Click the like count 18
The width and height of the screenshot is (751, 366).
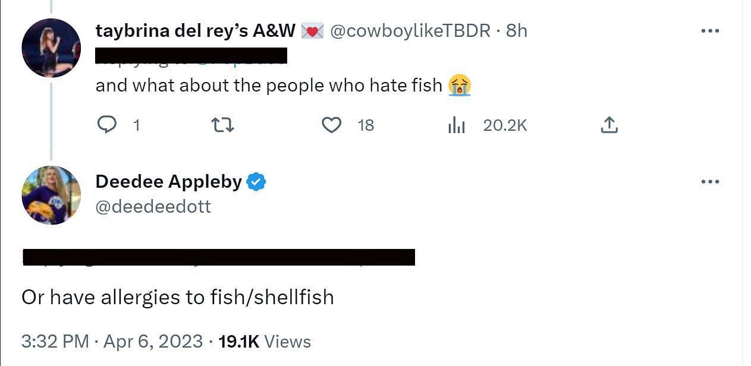point(366,125)
